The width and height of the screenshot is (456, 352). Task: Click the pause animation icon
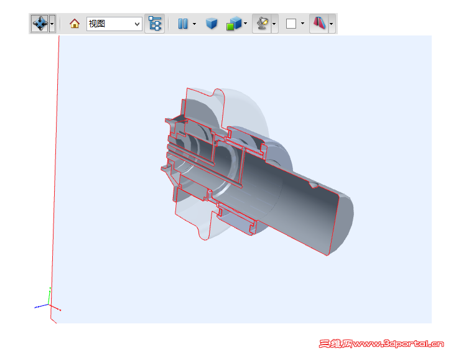[183, 24]
